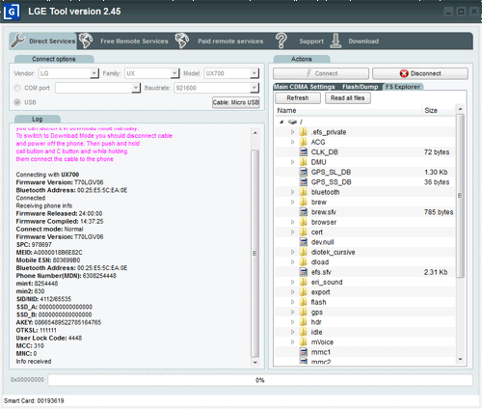This screenshot has height=409, width=482.
Task: Click globe icon beside Paid remote services
Action: coord(182,41)
